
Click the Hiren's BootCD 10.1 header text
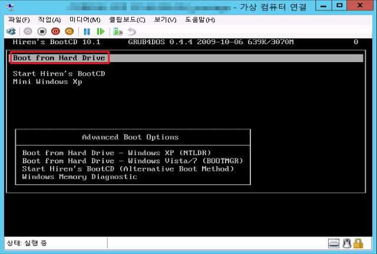point(57,42)
